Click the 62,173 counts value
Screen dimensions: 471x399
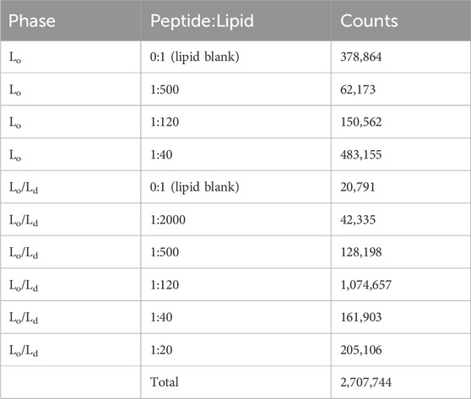coord(358,89)
